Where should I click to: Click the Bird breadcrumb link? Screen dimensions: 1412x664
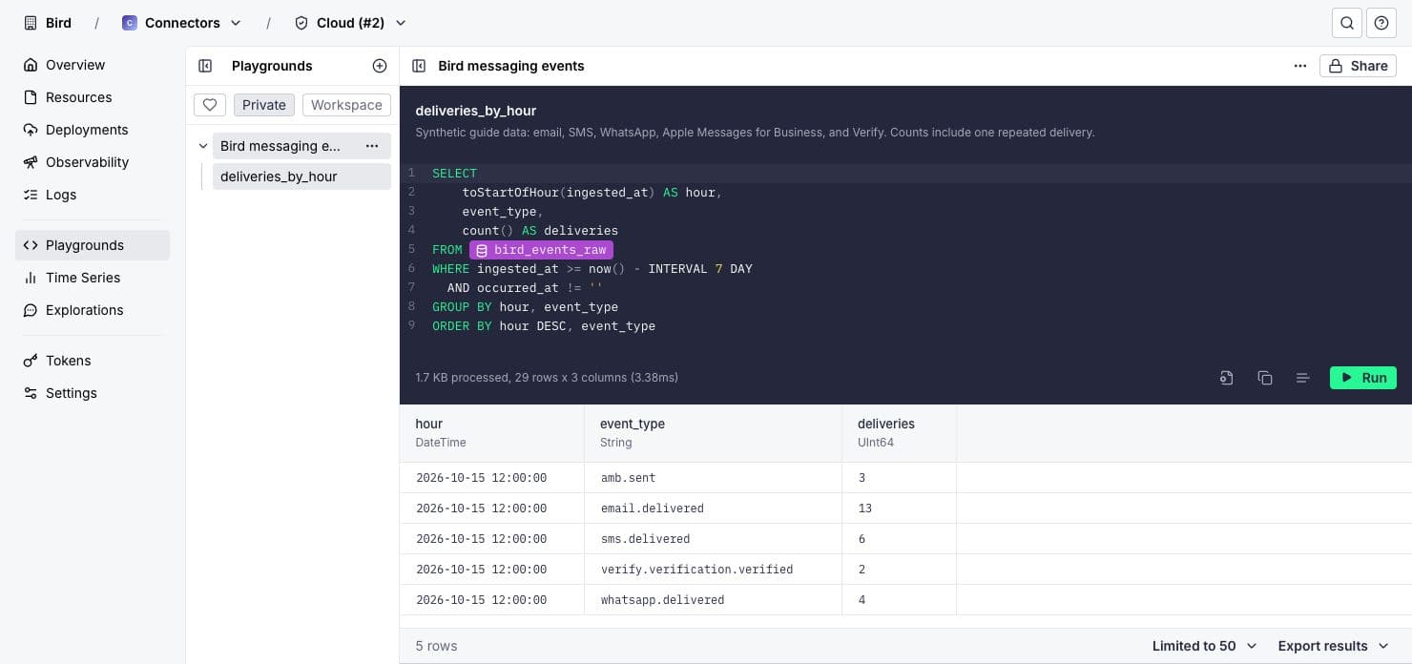(58, 23)
